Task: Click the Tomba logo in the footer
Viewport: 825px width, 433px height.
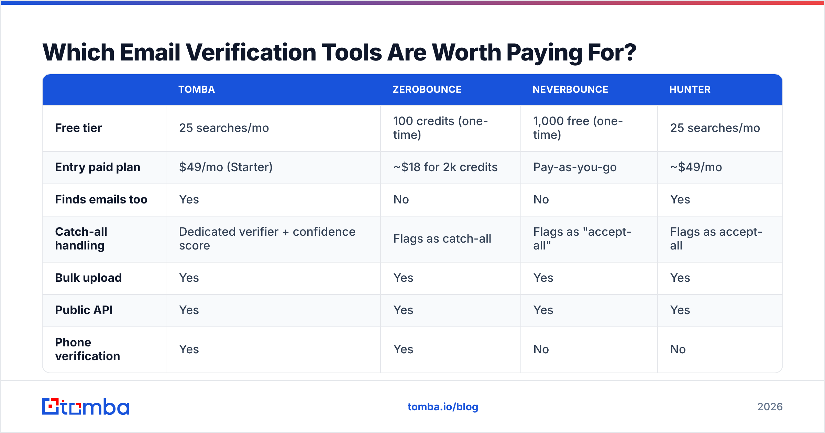Action: pyautogui.click(x=86, y=407)
